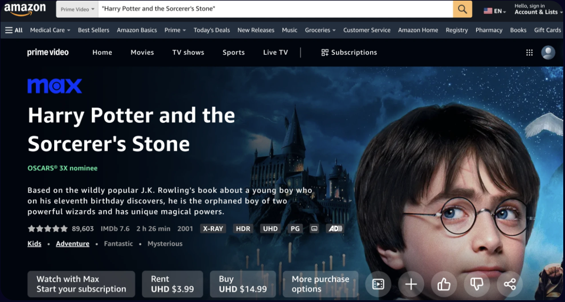Screen dimensions: 565x302
Task: Open the Adventure genre link
Action: point(72,244)
